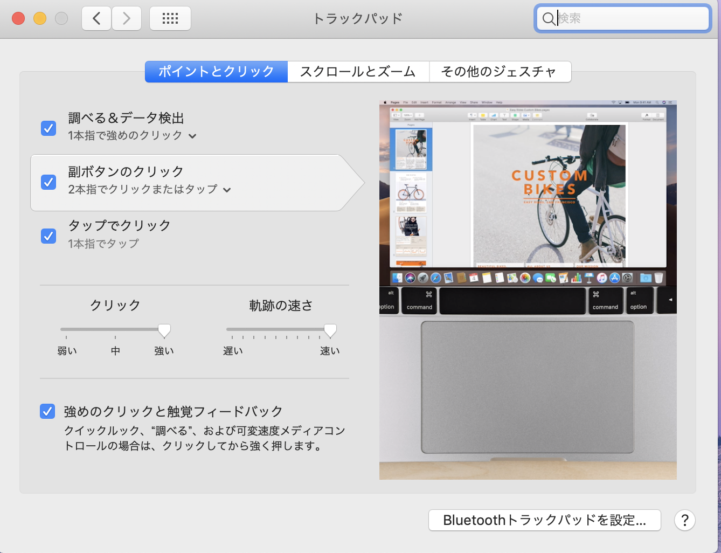
Task: Click the Safari icon in the preview Dock
Action: tap(434, 278)
